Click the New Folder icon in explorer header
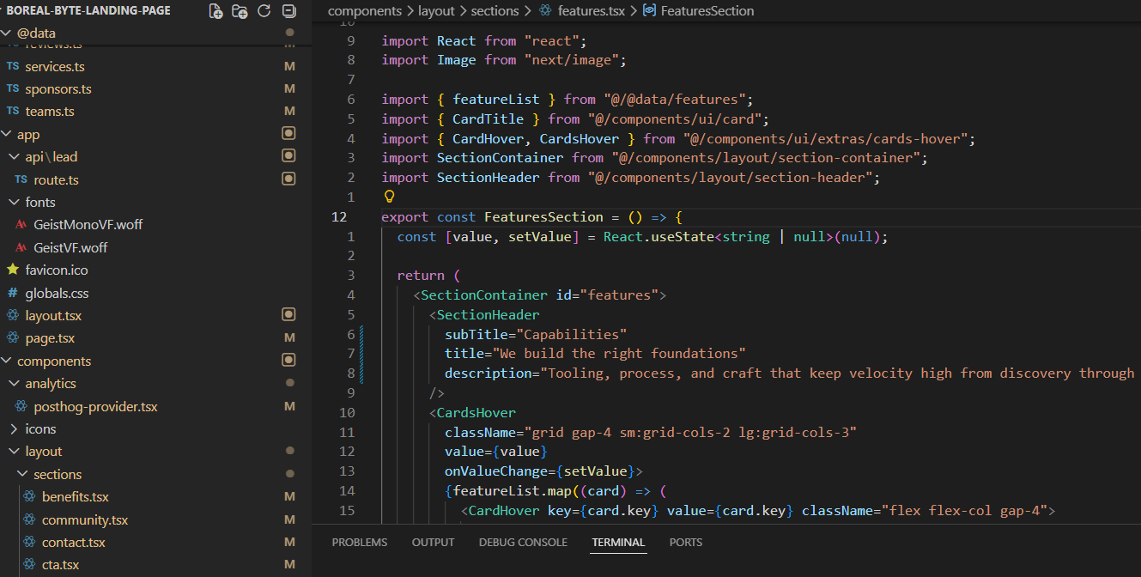 click(240, 11)
